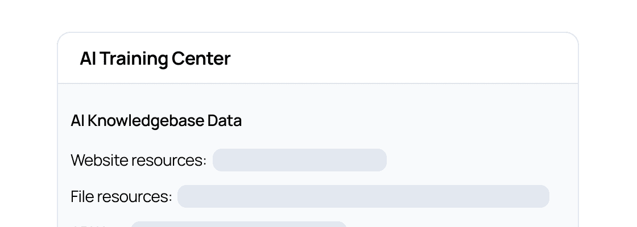Click the word "Knowledgebase" in the heading

coord(146,121)
